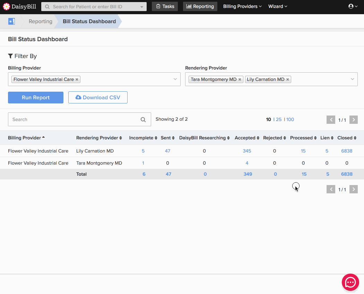The width and height of the screenshot is (364, 294).
Task: Open Tara Montgomery's 1 incomplete bill
Action: 143,163
